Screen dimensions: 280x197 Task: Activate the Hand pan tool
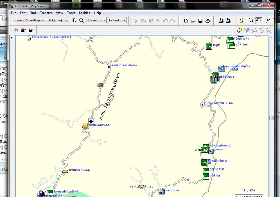tap(259, 20)
